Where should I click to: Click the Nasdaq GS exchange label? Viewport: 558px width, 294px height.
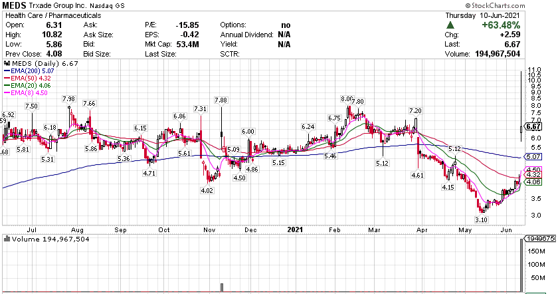(107, 6)
